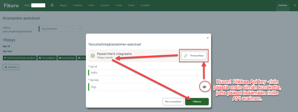
Task: Open the Ostot menu
Action: tap(91, 5)
